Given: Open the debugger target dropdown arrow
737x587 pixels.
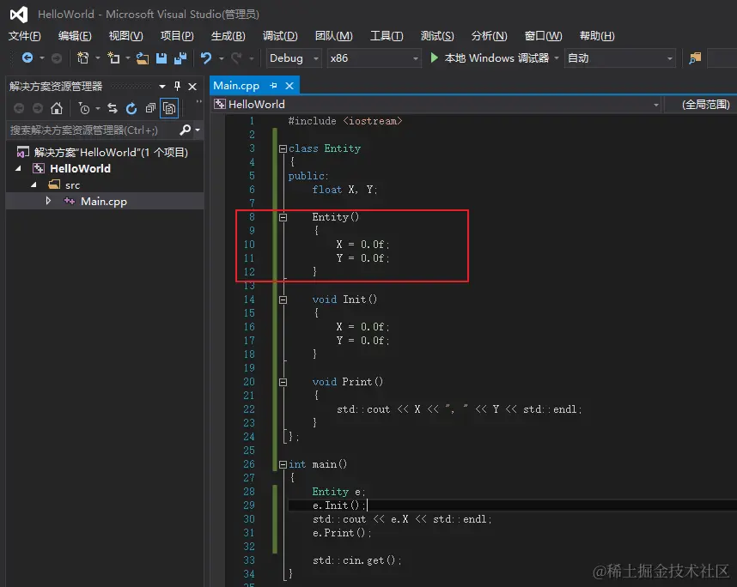Looking at the screenshot, I should [557, 58].
